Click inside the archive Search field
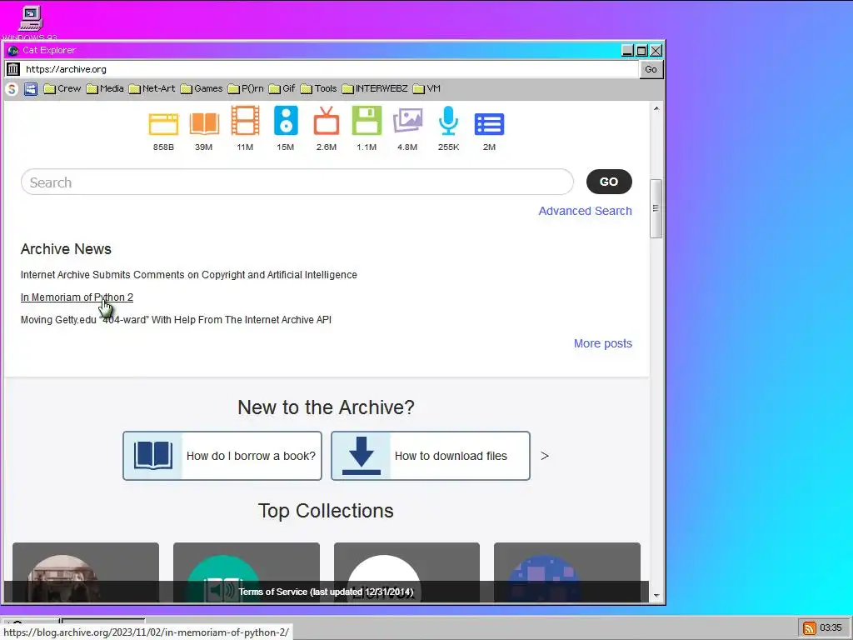The width and height of the screenshot is (853, 640). pyautogui.click(x=297, y=182)
